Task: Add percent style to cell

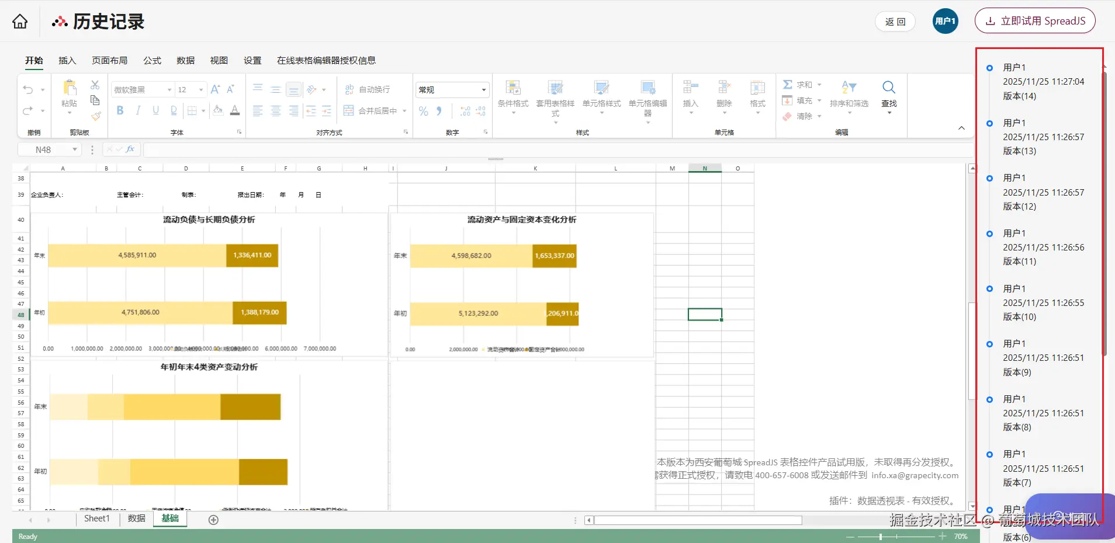Action: (424, 111)
